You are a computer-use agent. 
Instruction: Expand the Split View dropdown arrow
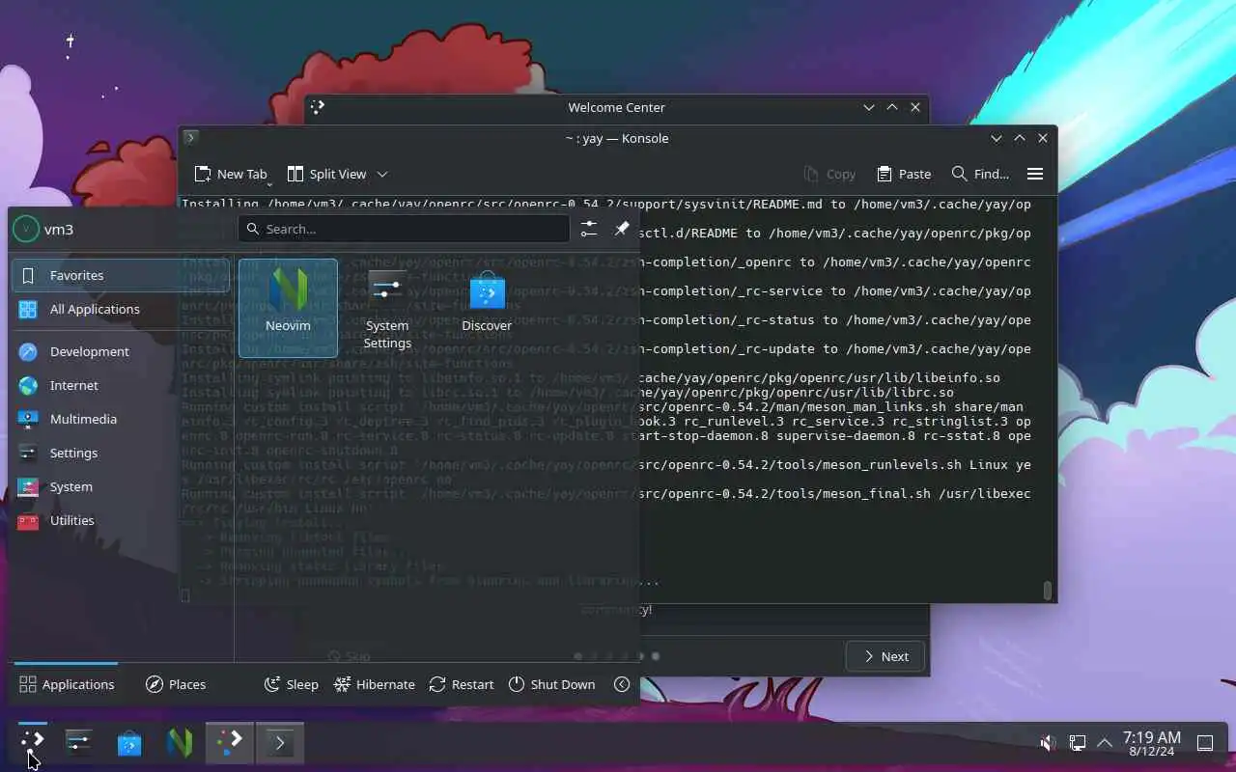tap(382, 174)
